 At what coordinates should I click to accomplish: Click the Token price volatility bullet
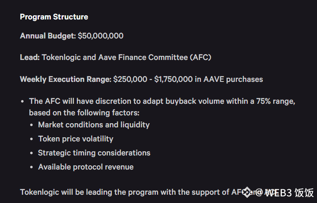pyautogui.click(x=76, y=139)
